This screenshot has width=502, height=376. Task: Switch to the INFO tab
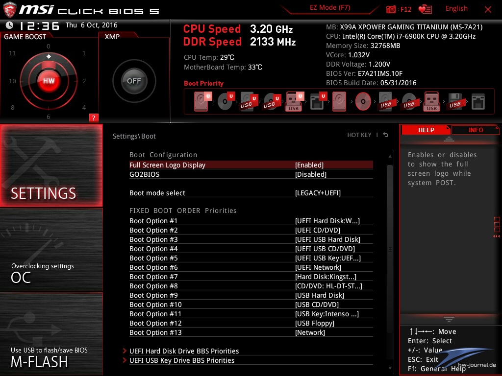pos(476,130)
